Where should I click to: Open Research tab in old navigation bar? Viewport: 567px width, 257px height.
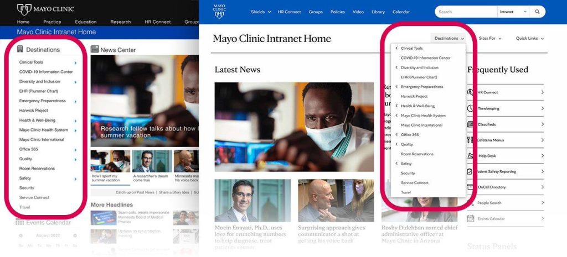click(x=120, y=22)
